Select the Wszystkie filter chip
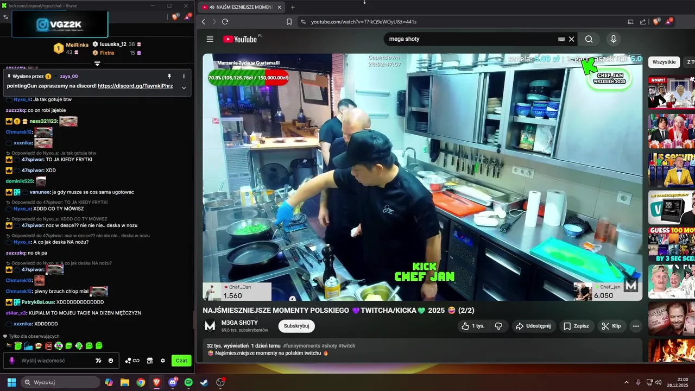This screenshot has width=695, height=391. point(664,62)
